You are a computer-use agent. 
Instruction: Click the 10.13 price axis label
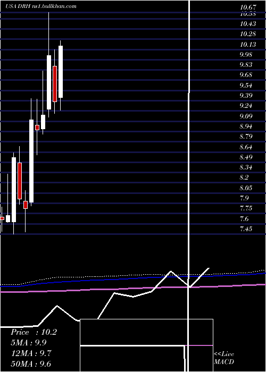[248, 44]
